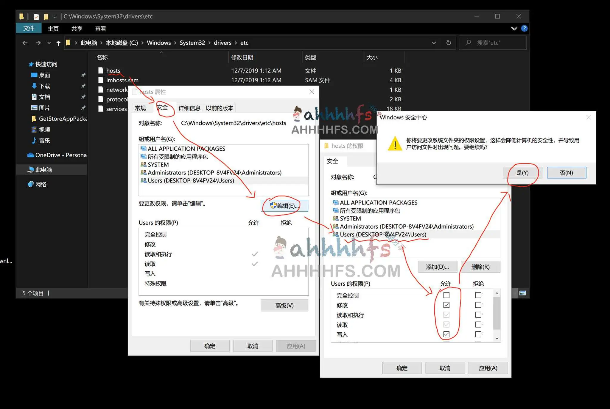Click the folder icon in the address bar
Viewport: 610px width, 409px height.
pos(69,43)
